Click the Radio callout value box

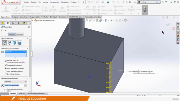[x=147, y=72]
